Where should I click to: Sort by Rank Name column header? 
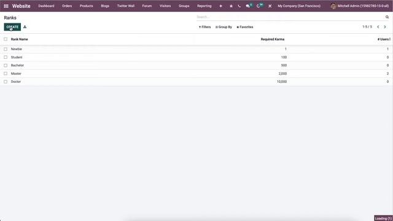pos(19,39)
